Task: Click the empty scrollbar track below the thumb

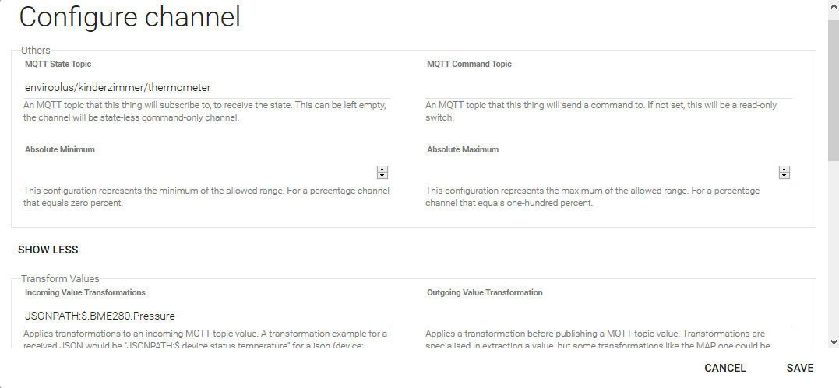Action: (833, 249)
